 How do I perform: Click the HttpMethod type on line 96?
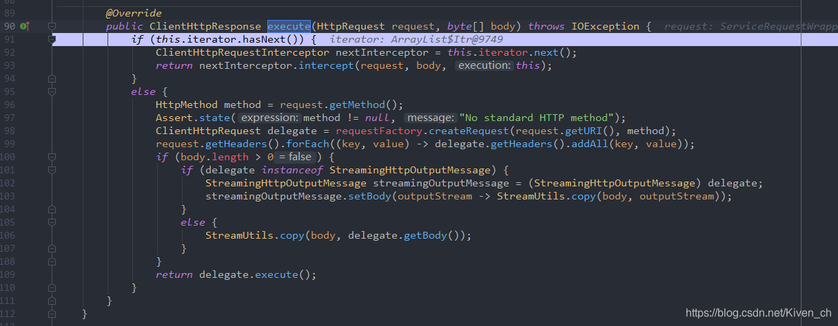point(187,105)
